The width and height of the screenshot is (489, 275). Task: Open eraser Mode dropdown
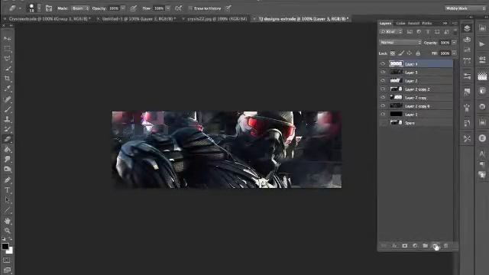pyautogui.click(x=80, y=8)
